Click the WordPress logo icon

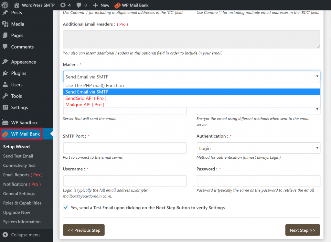(5, 5)
